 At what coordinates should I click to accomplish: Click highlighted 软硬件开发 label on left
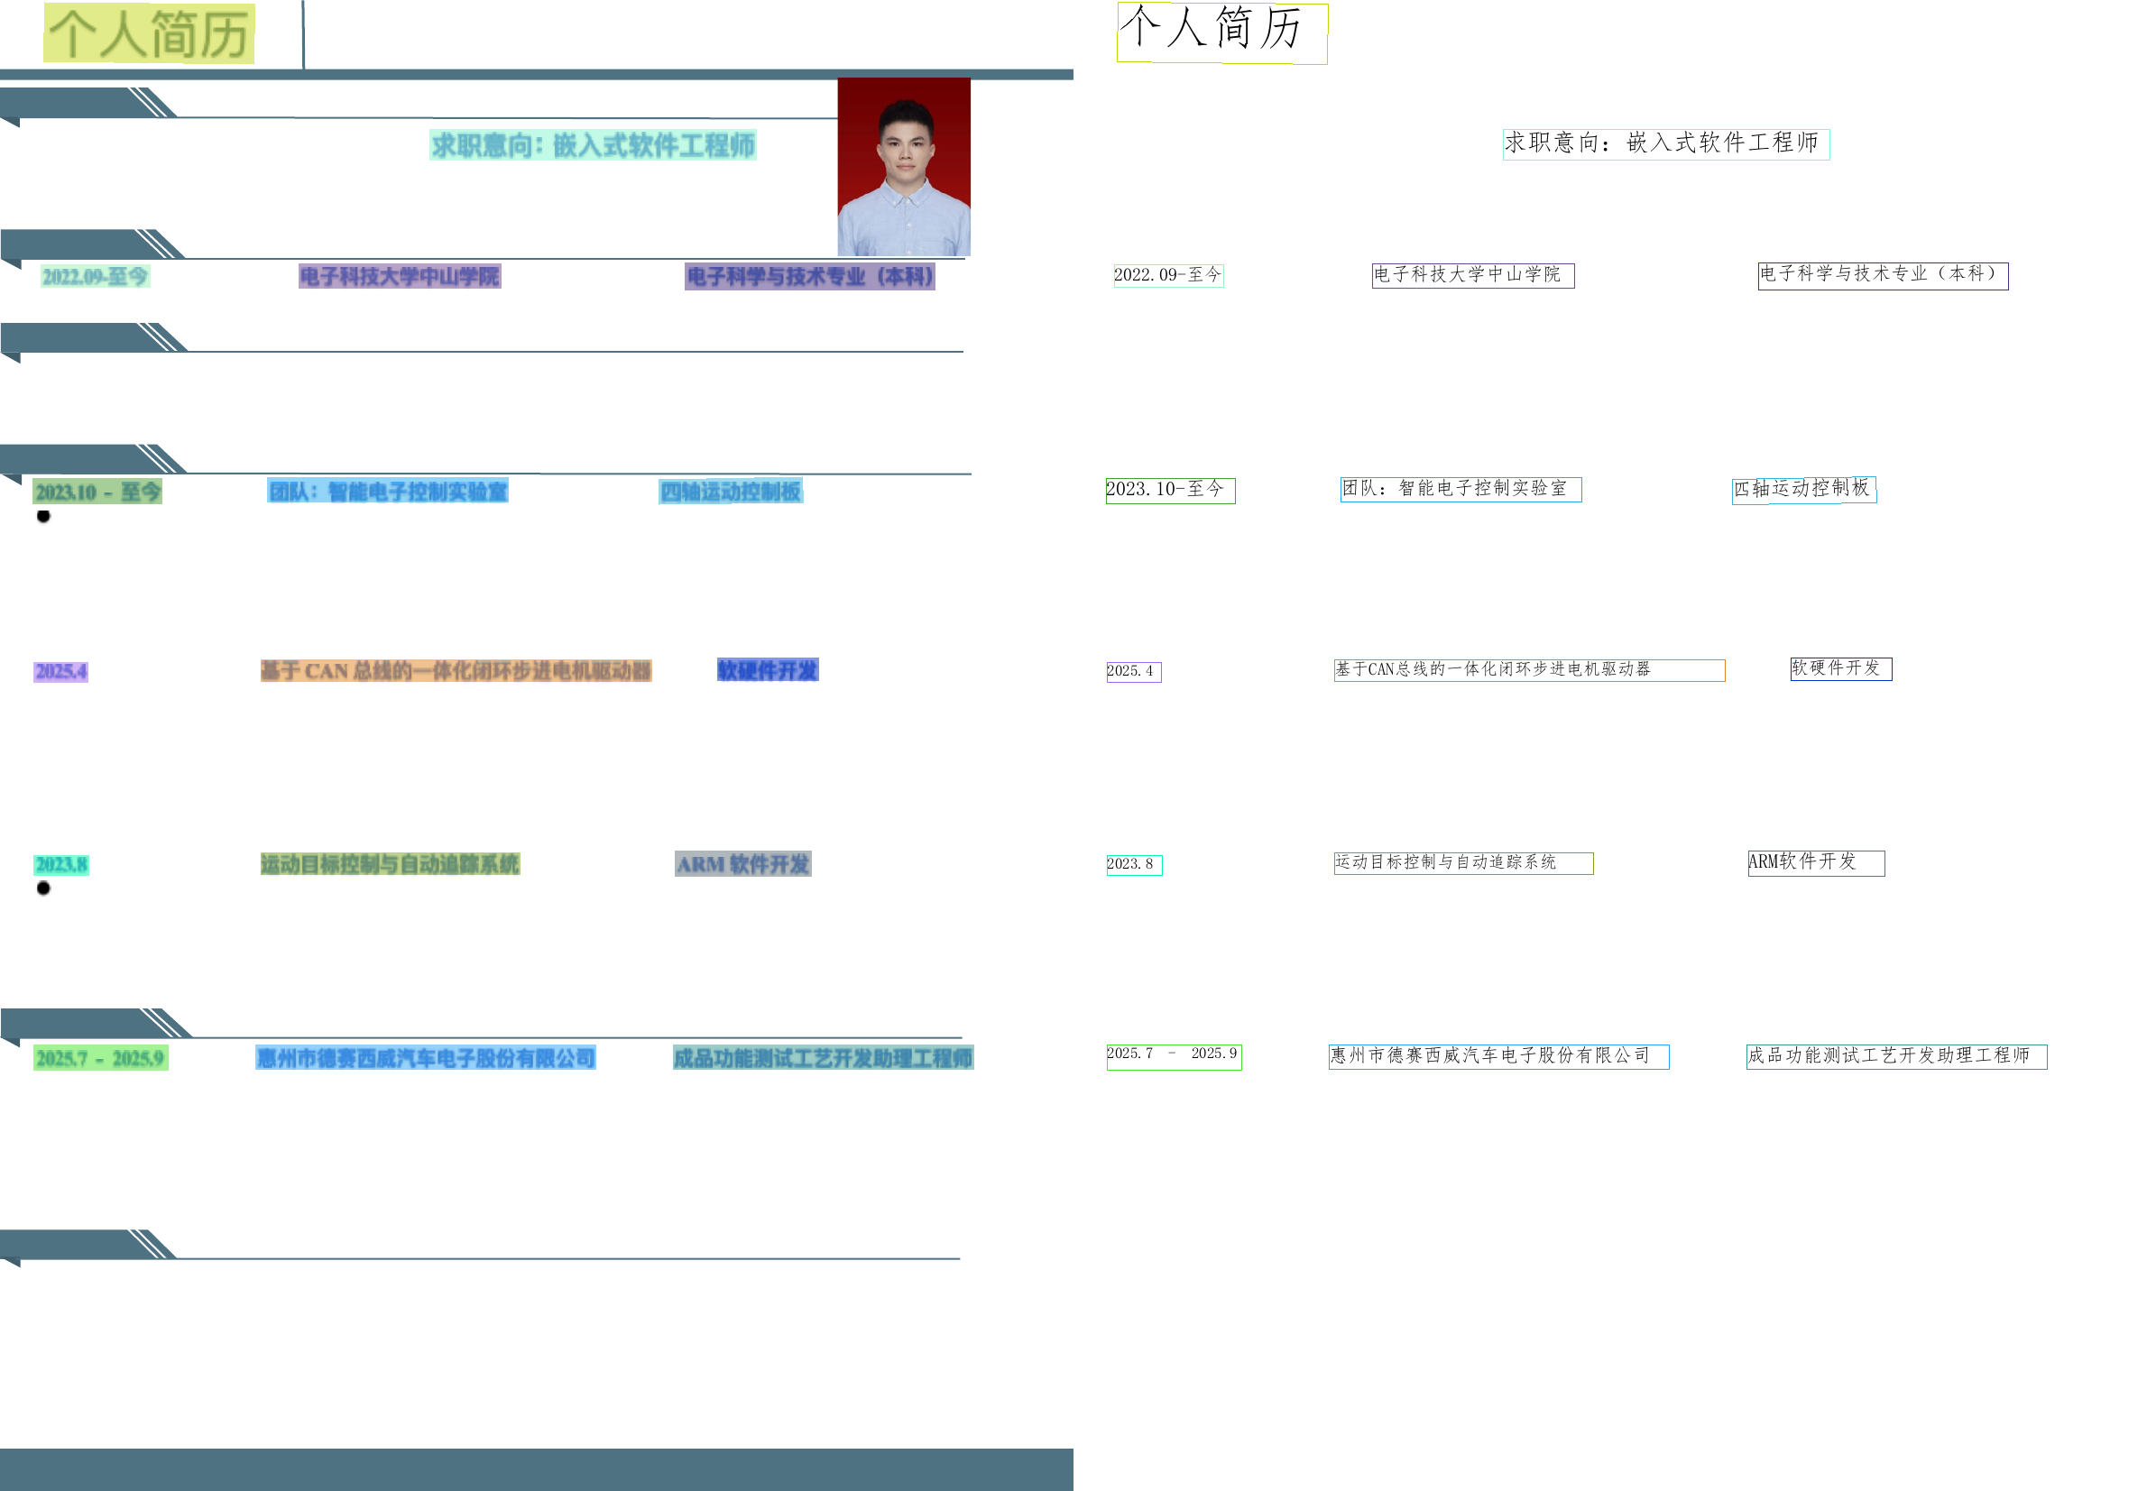coord(767,669)
